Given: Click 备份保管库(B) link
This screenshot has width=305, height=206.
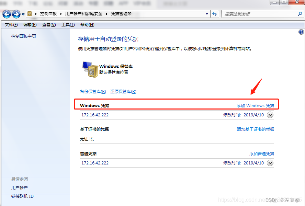Looking at the screenshot, I should click(x=93, y=91).
